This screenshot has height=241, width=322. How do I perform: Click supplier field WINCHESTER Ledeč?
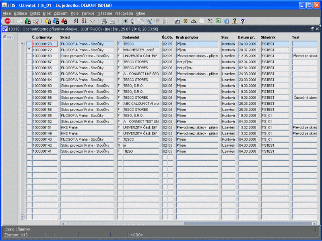coord(141,50)
